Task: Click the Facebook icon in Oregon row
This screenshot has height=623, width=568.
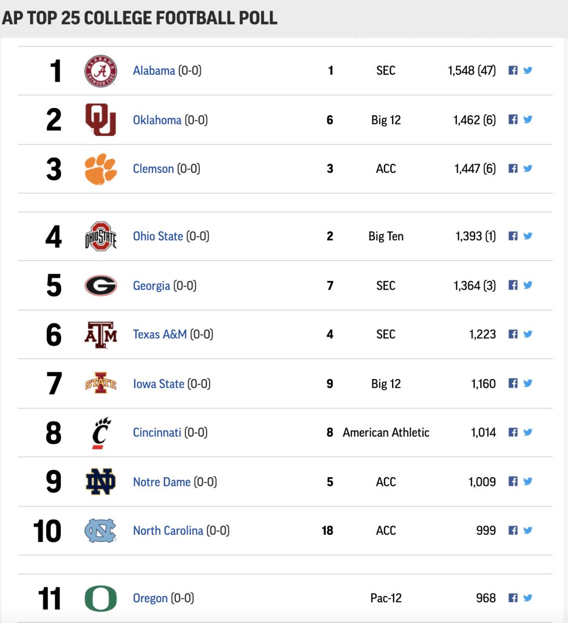Action: click(x=513, y=598)
